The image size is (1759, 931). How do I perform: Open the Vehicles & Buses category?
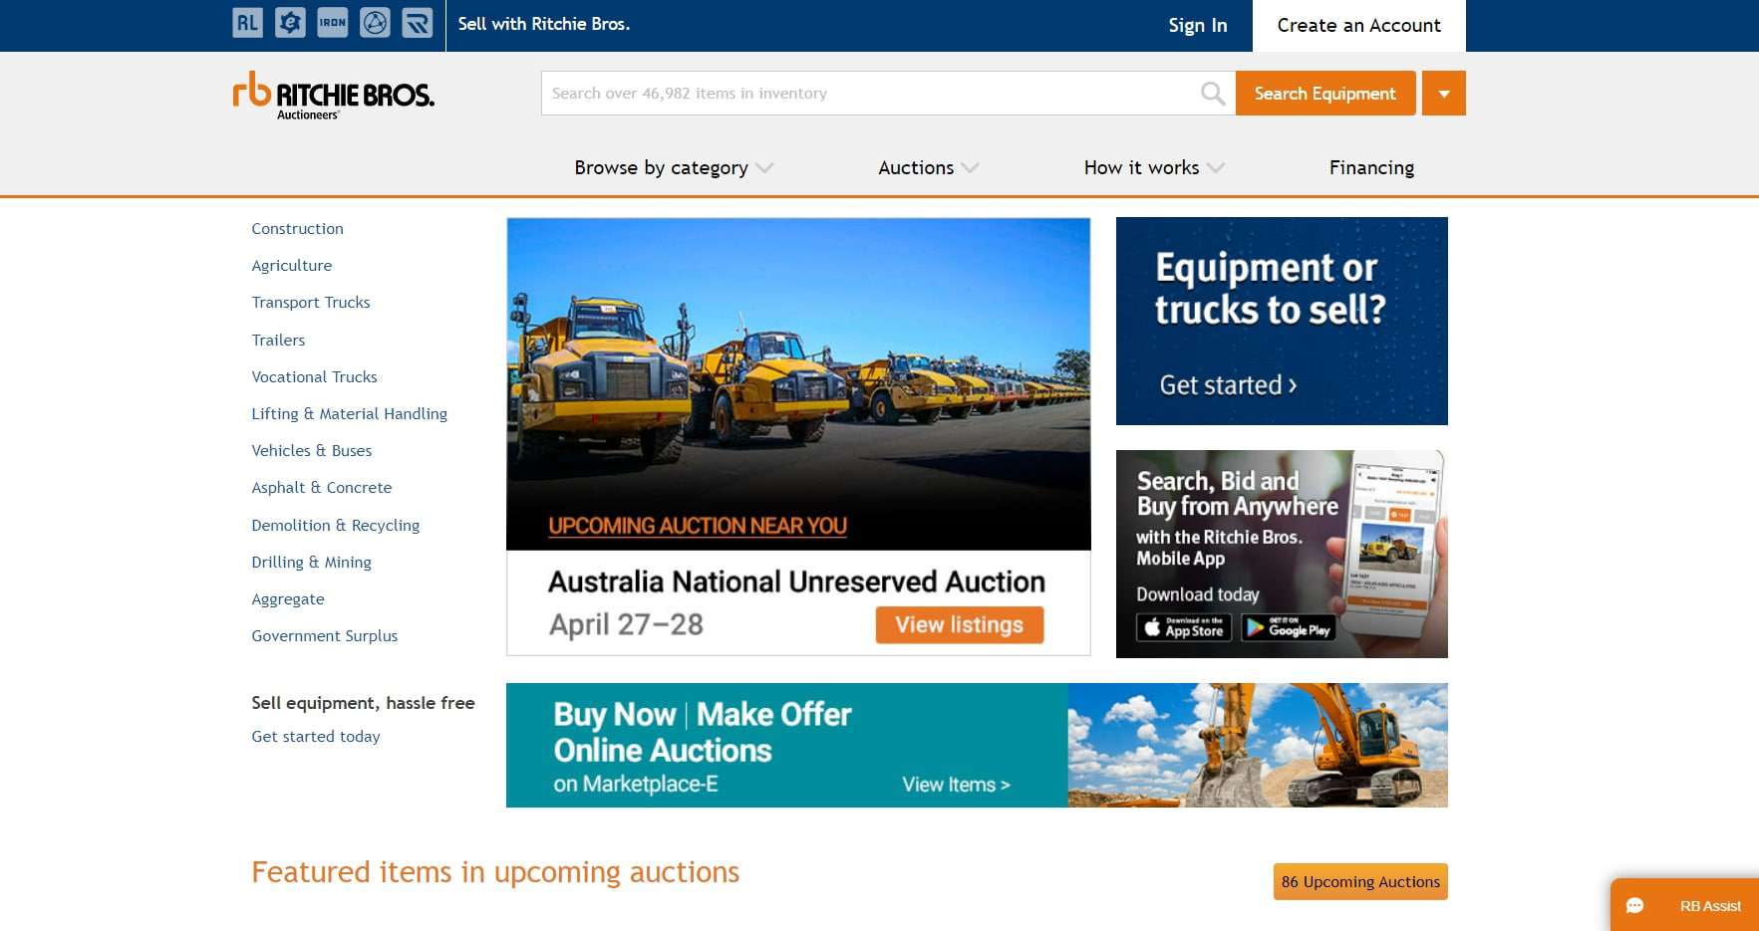pyautogui.click(x=312, y=451)
